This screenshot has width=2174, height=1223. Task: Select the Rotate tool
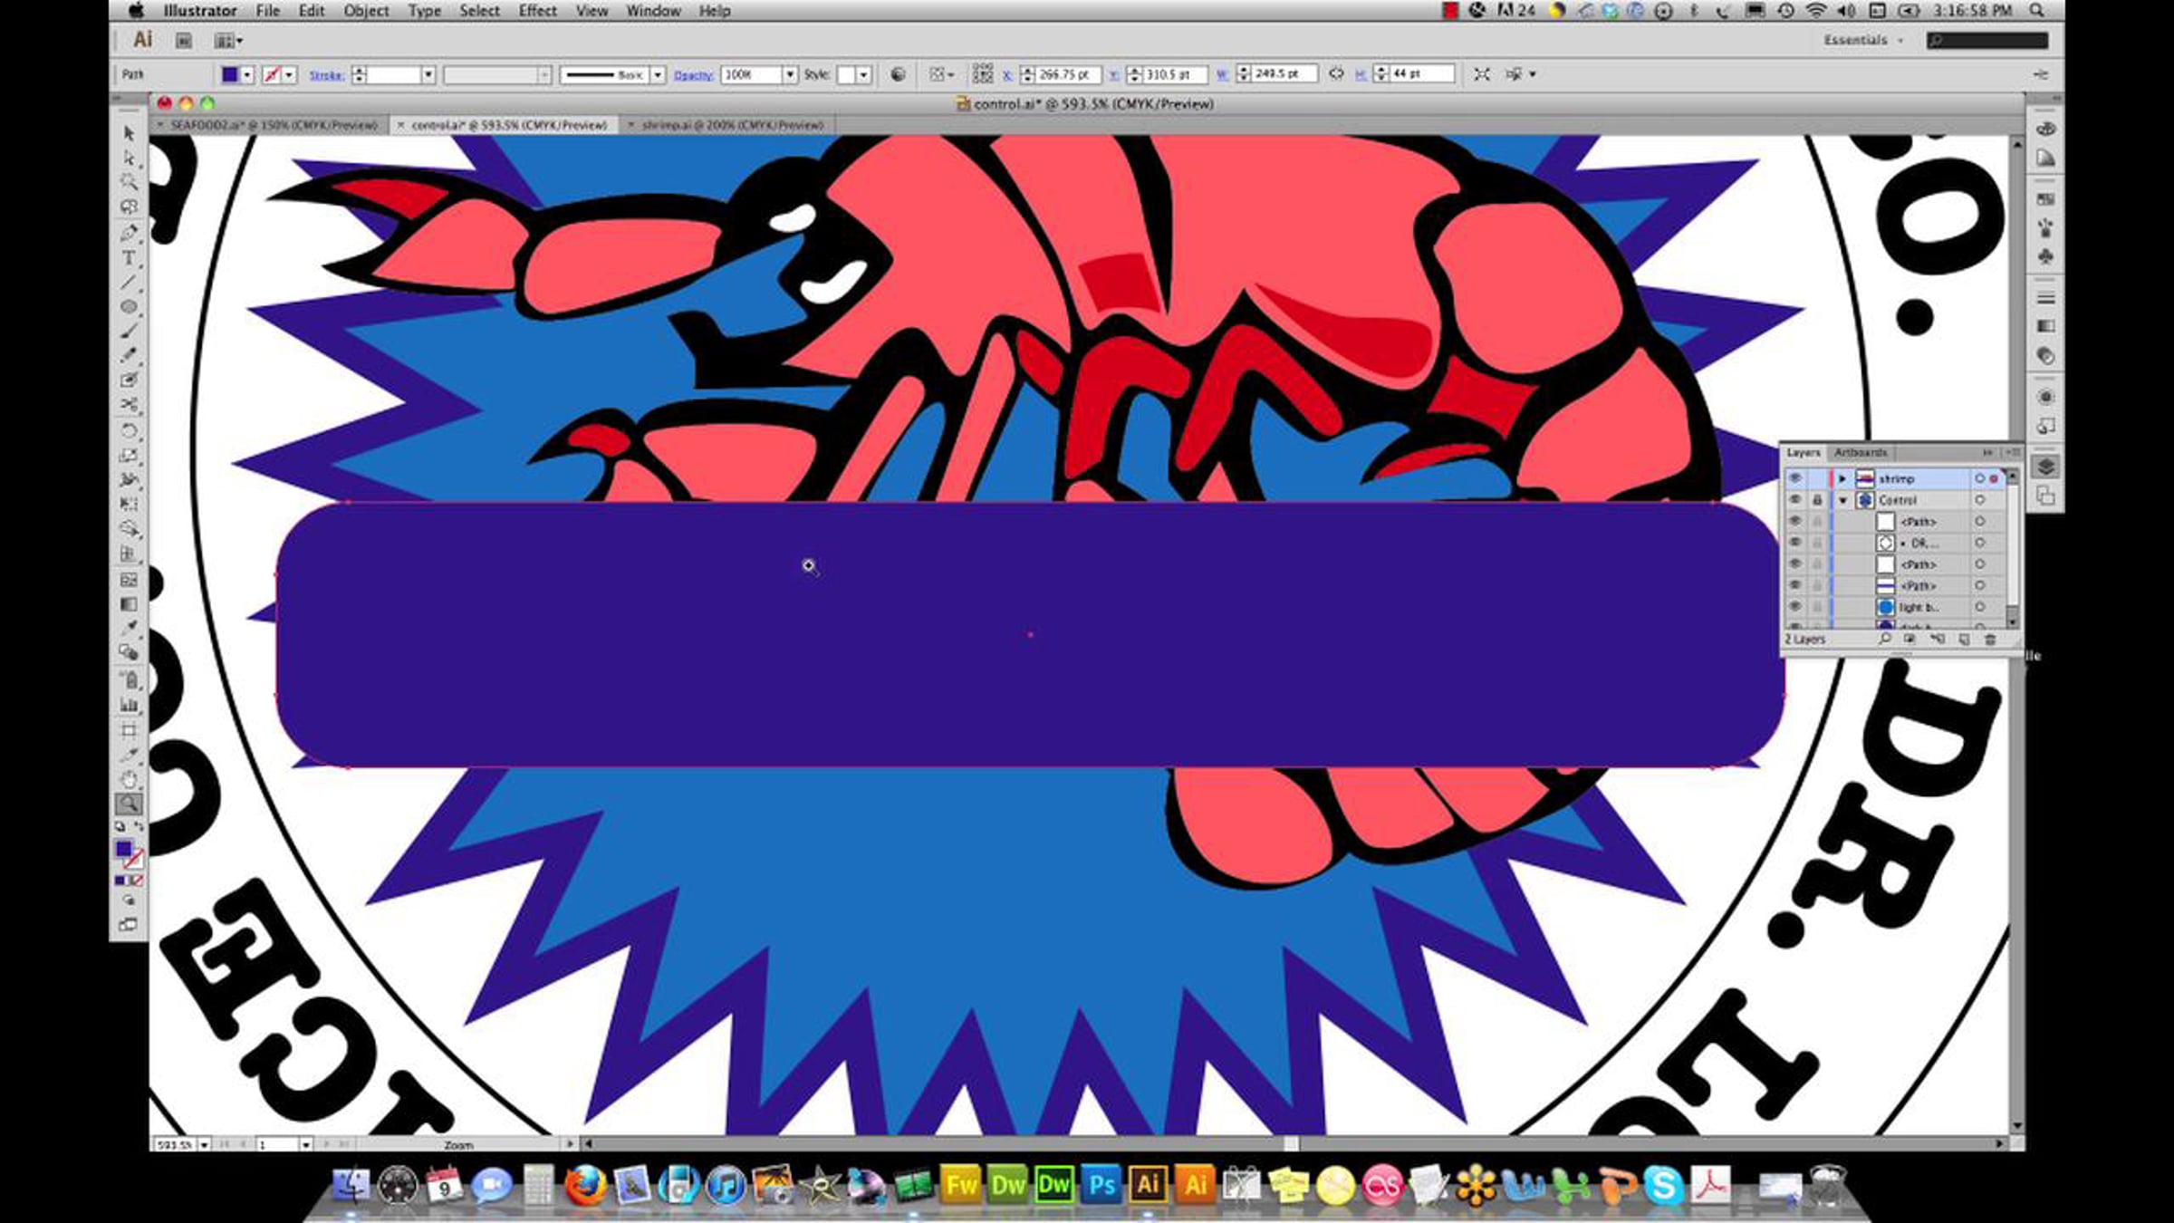(129, 430)
